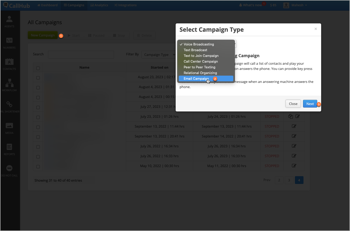Go to pagination page 2
Viewport: 350px width, 231px height.
(279, 180)
